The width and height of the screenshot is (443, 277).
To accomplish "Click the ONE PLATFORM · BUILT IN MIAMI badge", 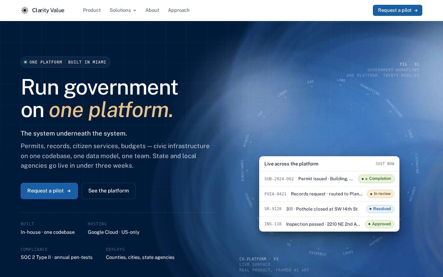I will click(65, 62).
